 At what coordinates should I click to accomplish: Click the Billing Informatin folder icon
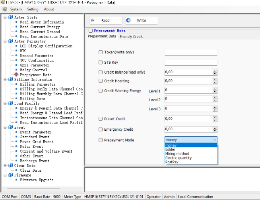coord(10,79)
